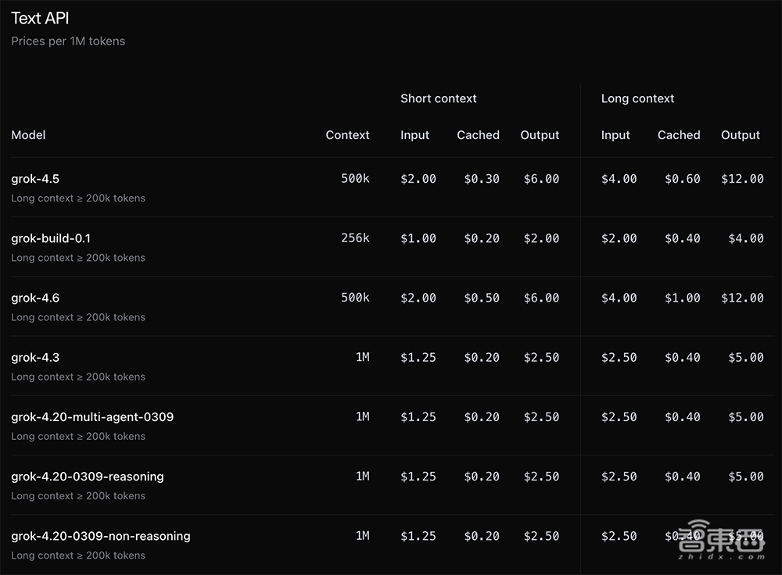Click "Long context ≥ 200k tokens" note under grok-4.3
782x575 pixels.
[x=78, y=377]
